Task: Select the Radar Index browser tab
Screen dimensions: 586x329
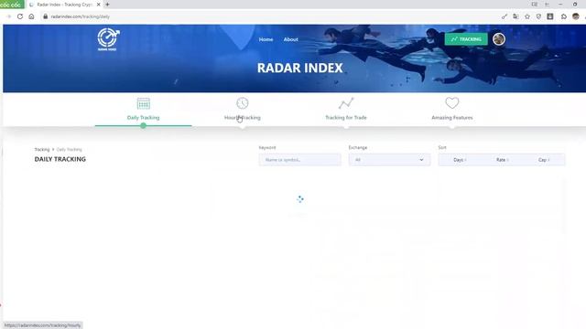Action: pos(64,5)
